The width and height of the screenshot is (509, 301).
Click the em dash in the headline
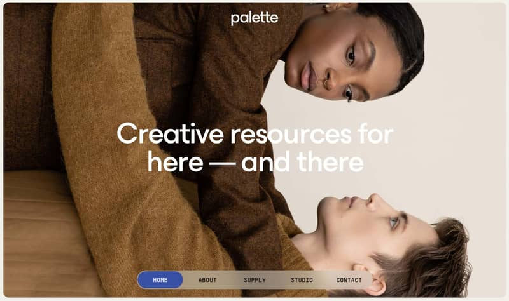click(222, 163)
